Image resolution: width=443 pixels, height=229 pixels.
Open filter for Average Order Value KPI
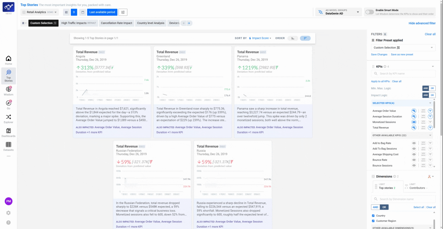pos(430,111)
